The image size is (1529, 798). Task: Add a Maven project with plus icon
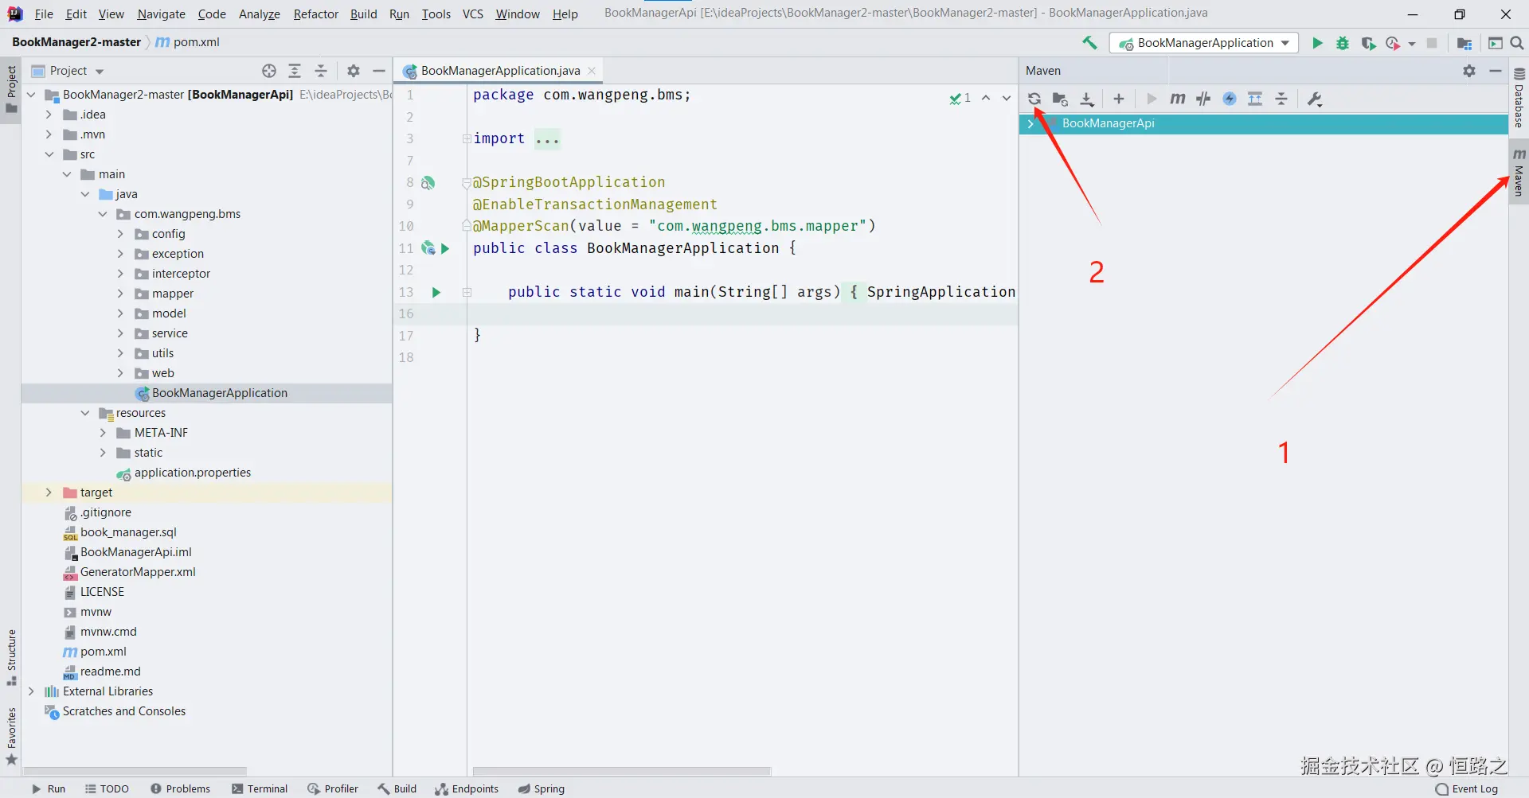[1119, 99]
